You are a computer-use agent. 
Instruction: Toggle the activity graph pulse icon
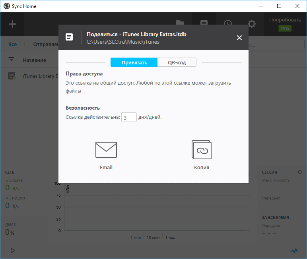pos(294,251)
